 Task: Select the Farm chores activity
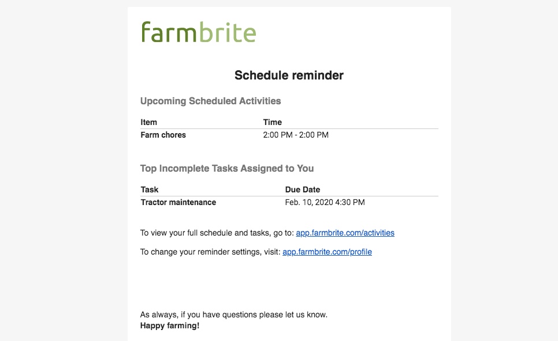[163, 135]
